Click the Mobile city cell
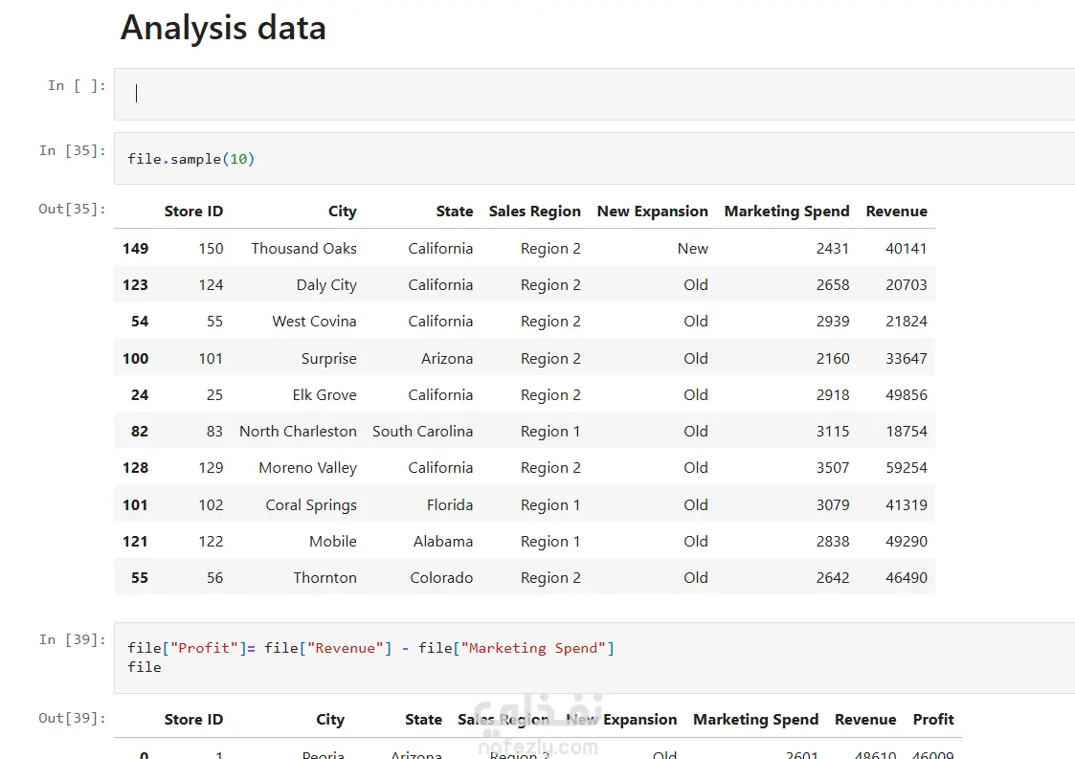 point(332,541)
